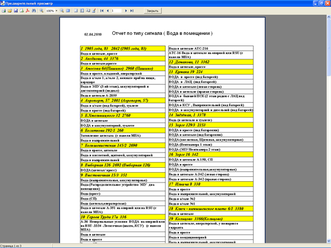Select row '16 Зорге 16 342'

tap(211, 154)
